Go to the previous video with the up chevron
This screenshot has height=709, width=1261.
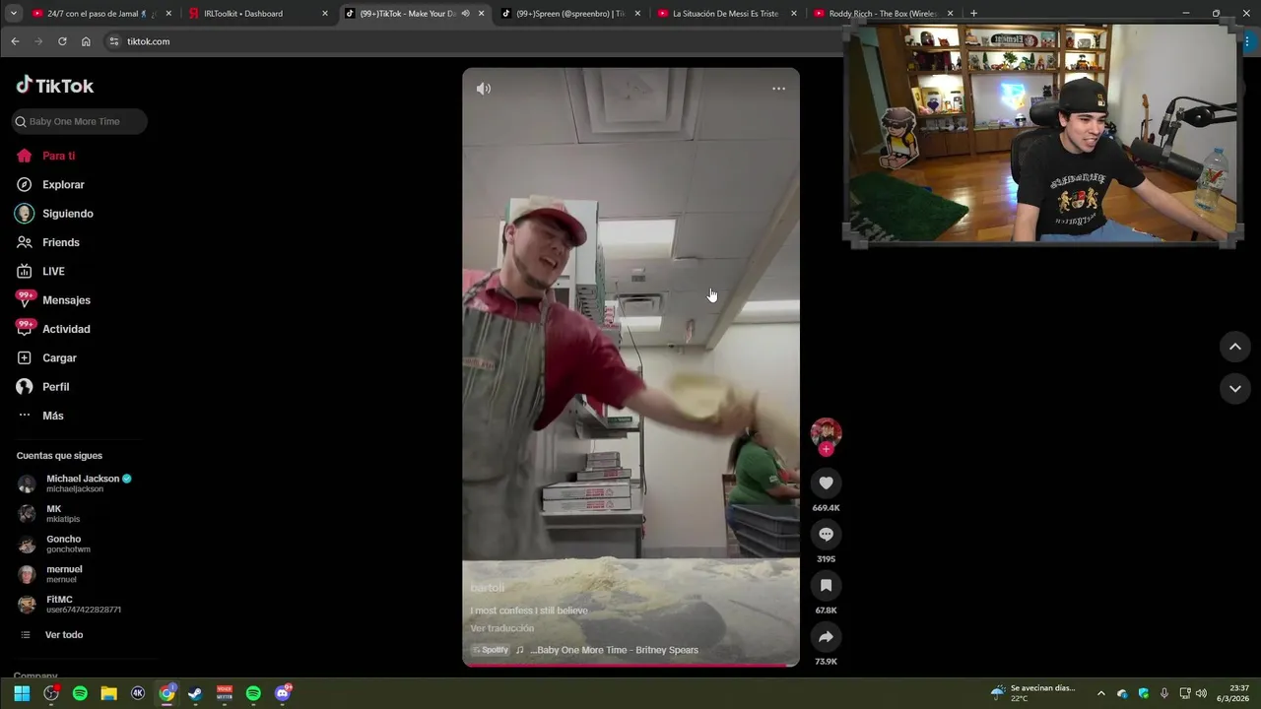1234,347
